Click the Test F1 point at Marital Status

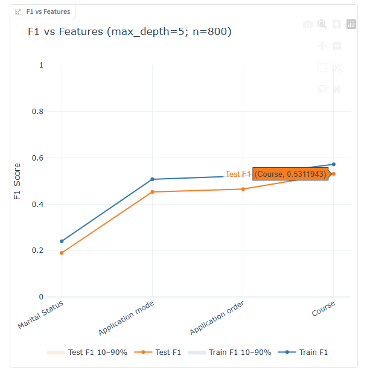(62, 253)
